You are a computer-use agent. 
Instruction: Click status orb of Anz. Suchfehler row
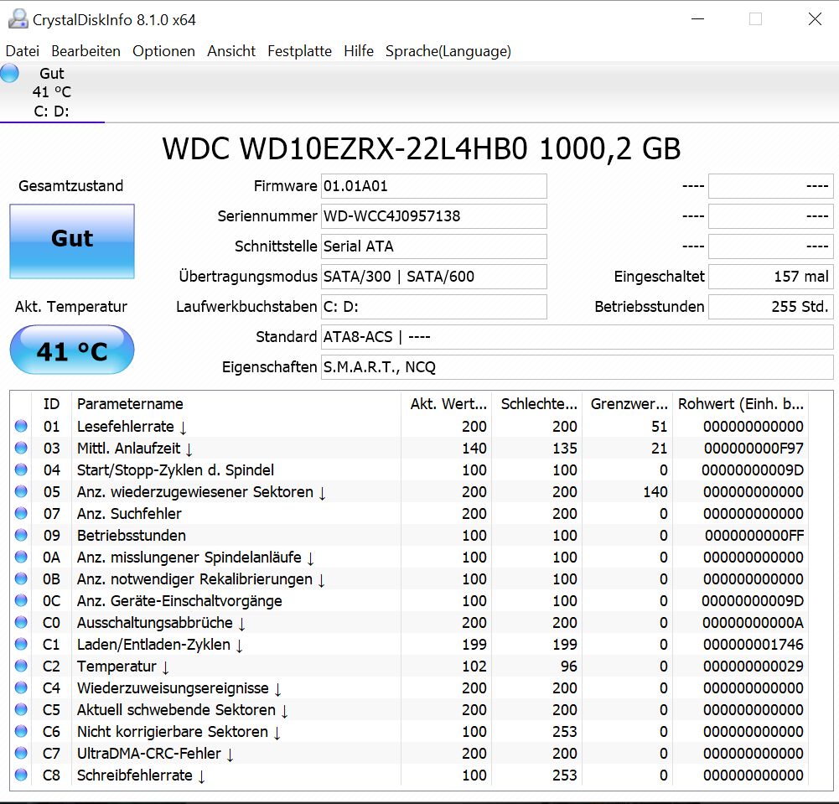tap(21, 513)
